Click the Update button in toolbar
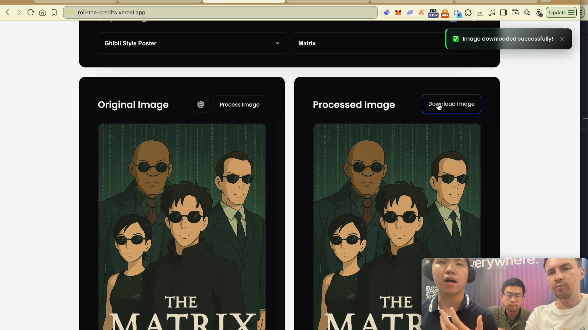This screenshot has height=330, width=588. click(561, 13)
